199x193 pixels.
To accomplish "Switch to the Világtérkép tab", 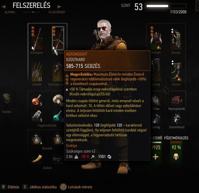I will pos(57,12).
